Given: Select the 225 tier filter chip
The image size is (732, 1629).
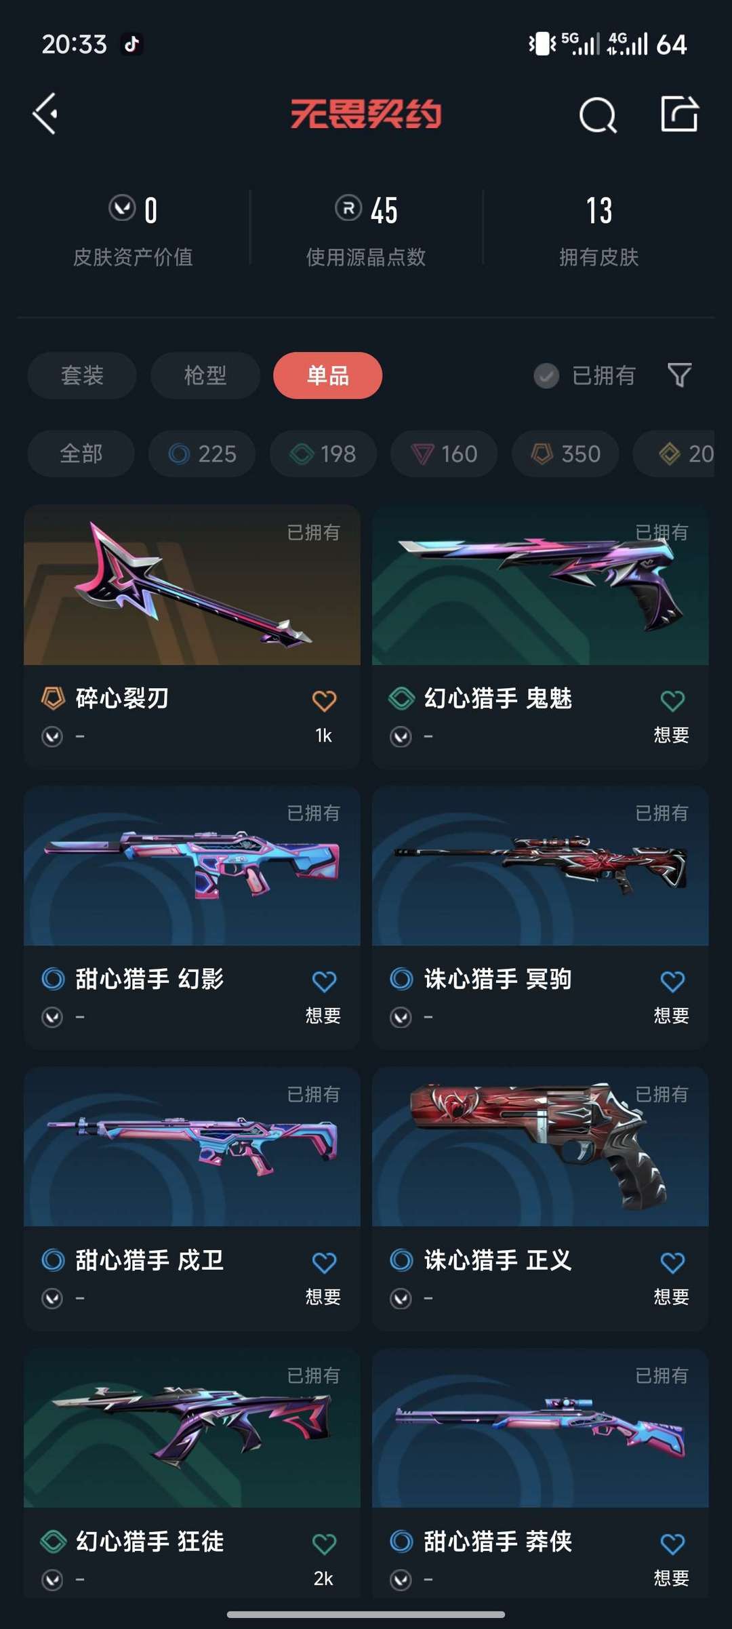Looking at the screenshot, I should tap(202, 454).
